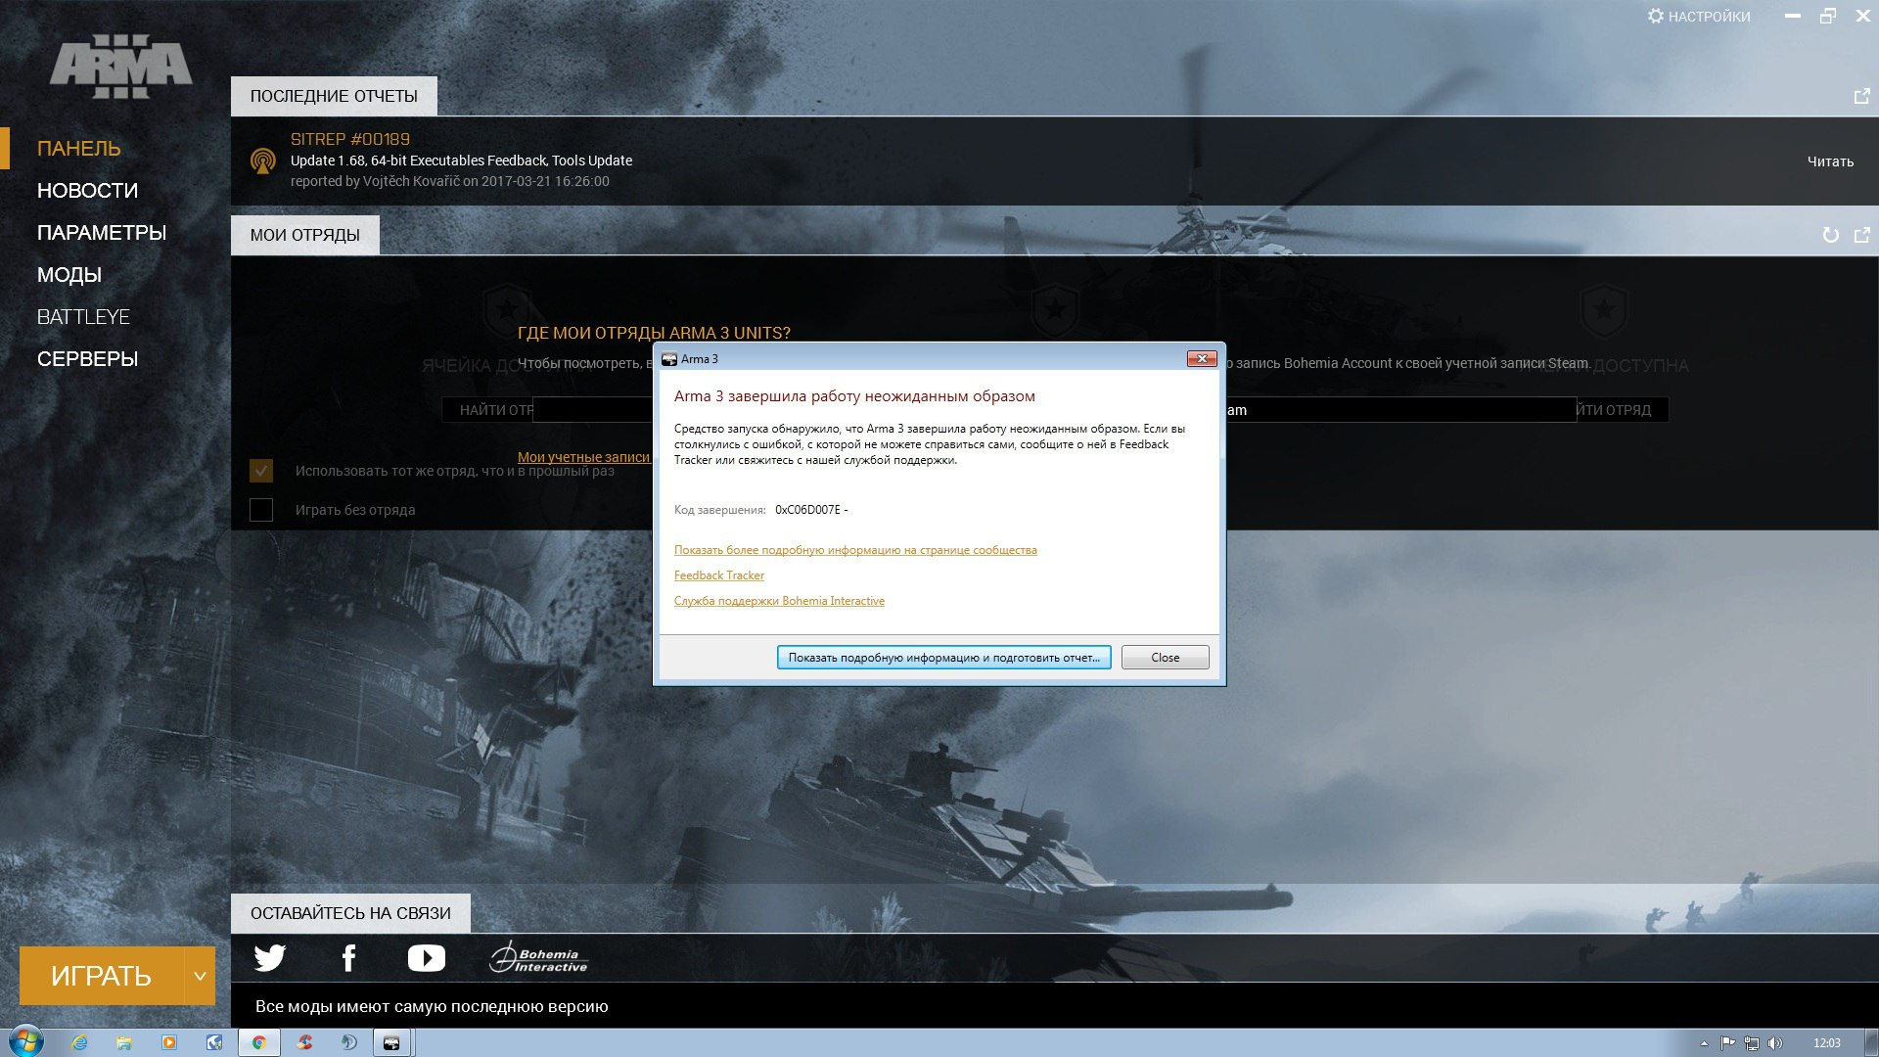The height and width of the screenshot is (1057, 1879).
Task: Click mods up-to-date status bar message
Action: click(x=432, y=1006)
